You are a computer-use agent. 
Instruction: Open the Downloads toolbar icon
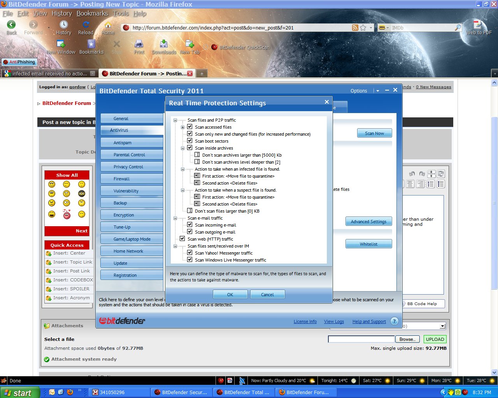pyautogui.click(x=164, y=44)
